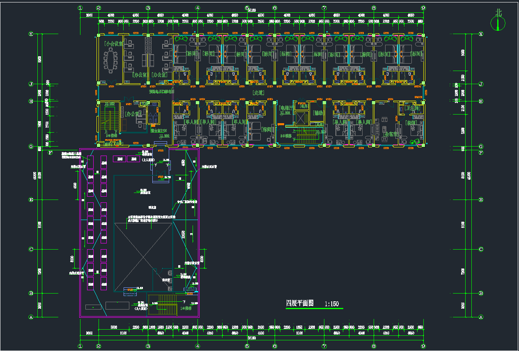Click the 走道 corridor label
The height and width of the screenshot is (351, 519).
pyautogui.click(x=258, y=93)
